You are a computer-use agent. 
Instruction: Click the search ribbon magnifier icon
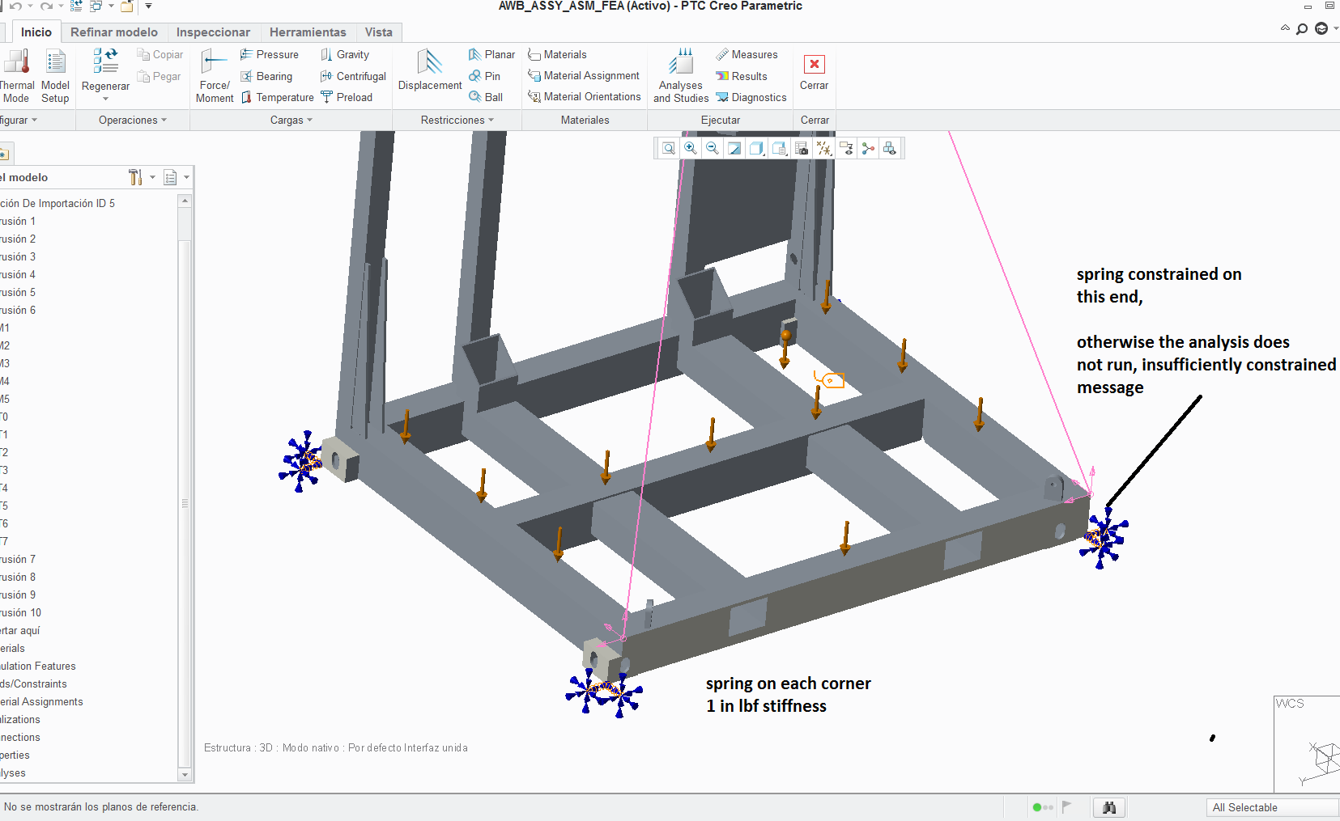click(x=1302, y=29)
